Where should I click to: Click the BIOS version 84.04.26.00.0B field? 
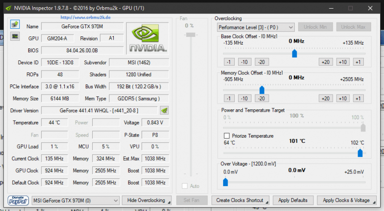pos(82,50)
